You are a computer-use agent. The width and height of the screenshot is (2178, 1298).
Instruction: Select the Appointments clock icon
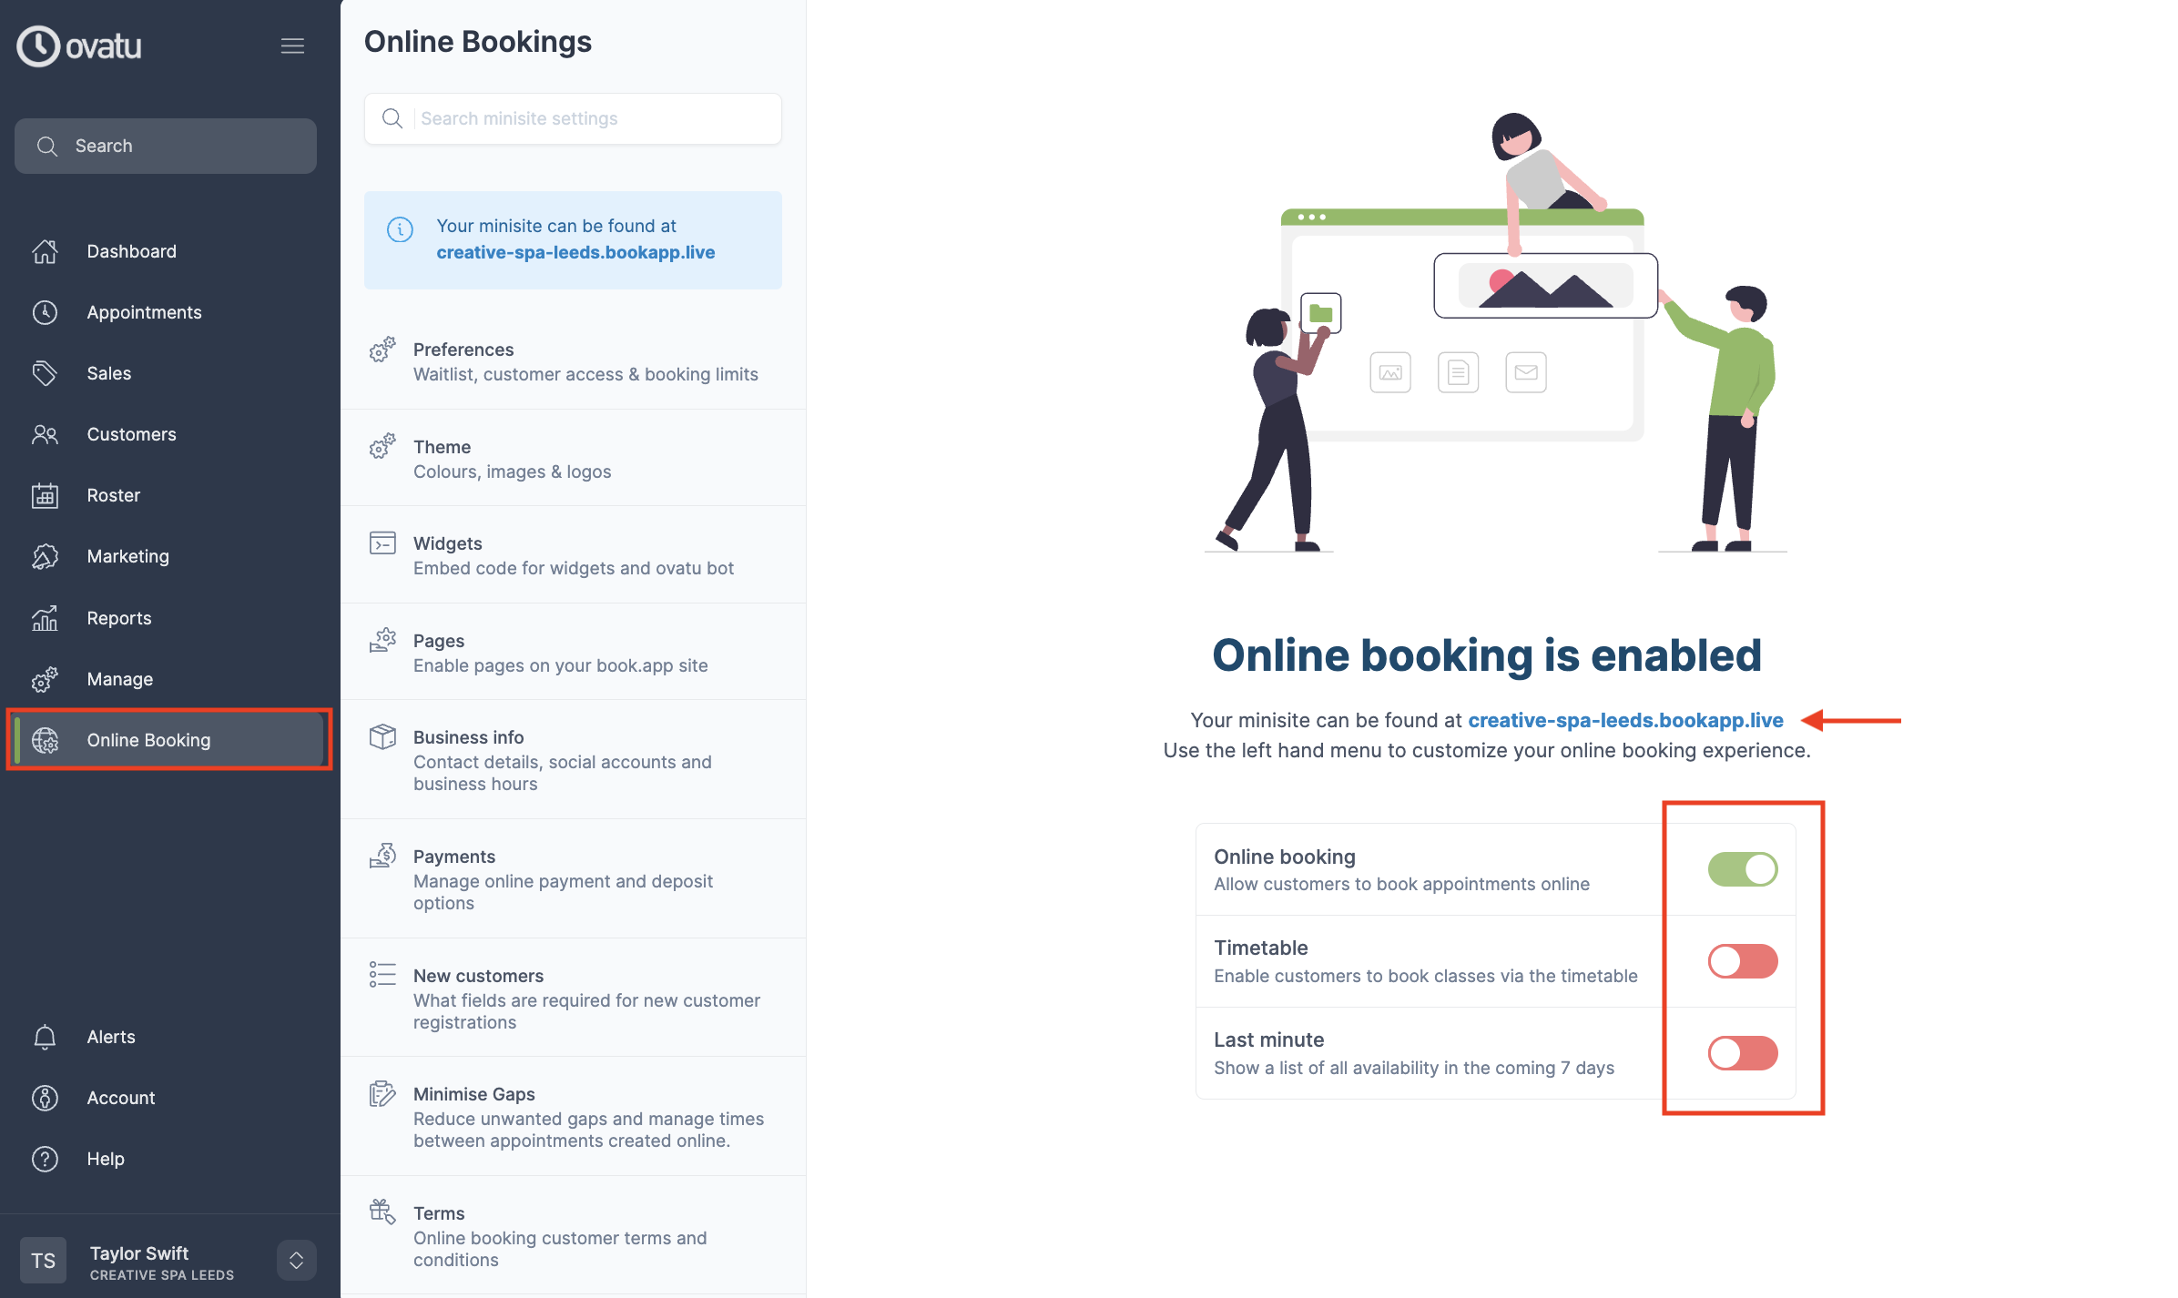pyautogui.click(x=45, y=312)
